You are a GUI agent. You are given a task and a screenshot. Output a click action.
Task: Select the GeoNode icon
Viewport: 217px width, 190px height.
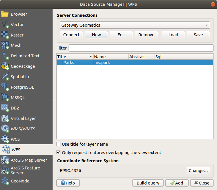coord(5,181)
